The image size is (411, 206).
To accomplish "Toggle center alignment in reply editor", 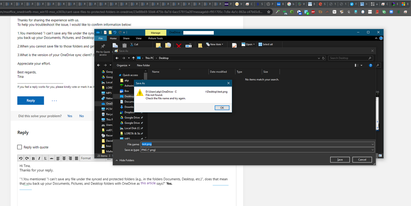I will click(64, 158).
